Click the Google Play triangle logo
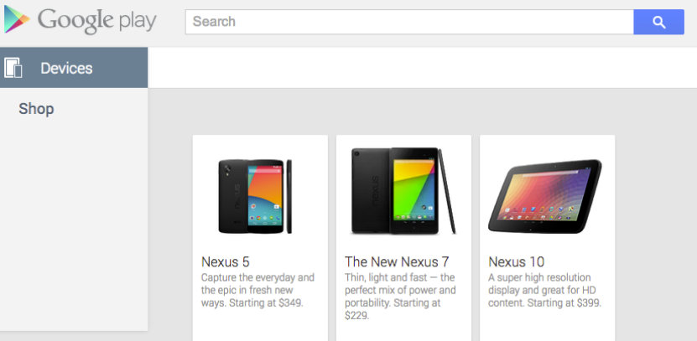697x341 pixels. coord(16,20)
